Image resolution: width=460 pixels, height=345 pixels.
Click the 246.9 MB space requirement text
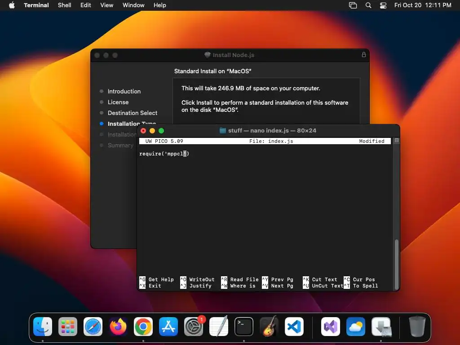click(x=251, y=88)
